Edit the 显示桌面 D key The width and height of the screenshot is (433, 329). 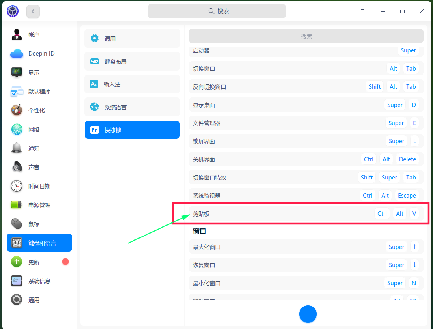click(414, 105)
